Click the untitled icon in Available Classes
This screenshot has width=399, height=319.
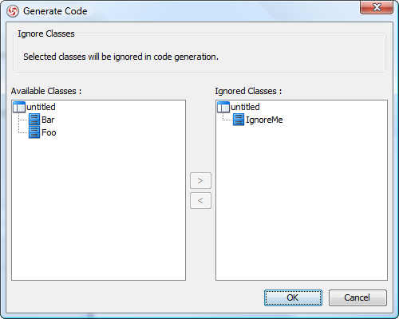coord(19,107)
